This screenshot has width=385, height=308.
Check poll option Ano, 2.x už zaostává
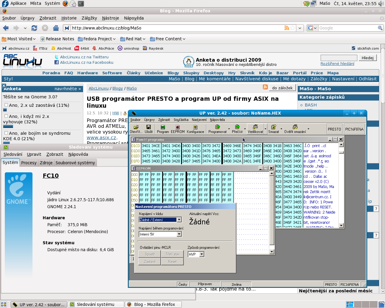point(6,105)
